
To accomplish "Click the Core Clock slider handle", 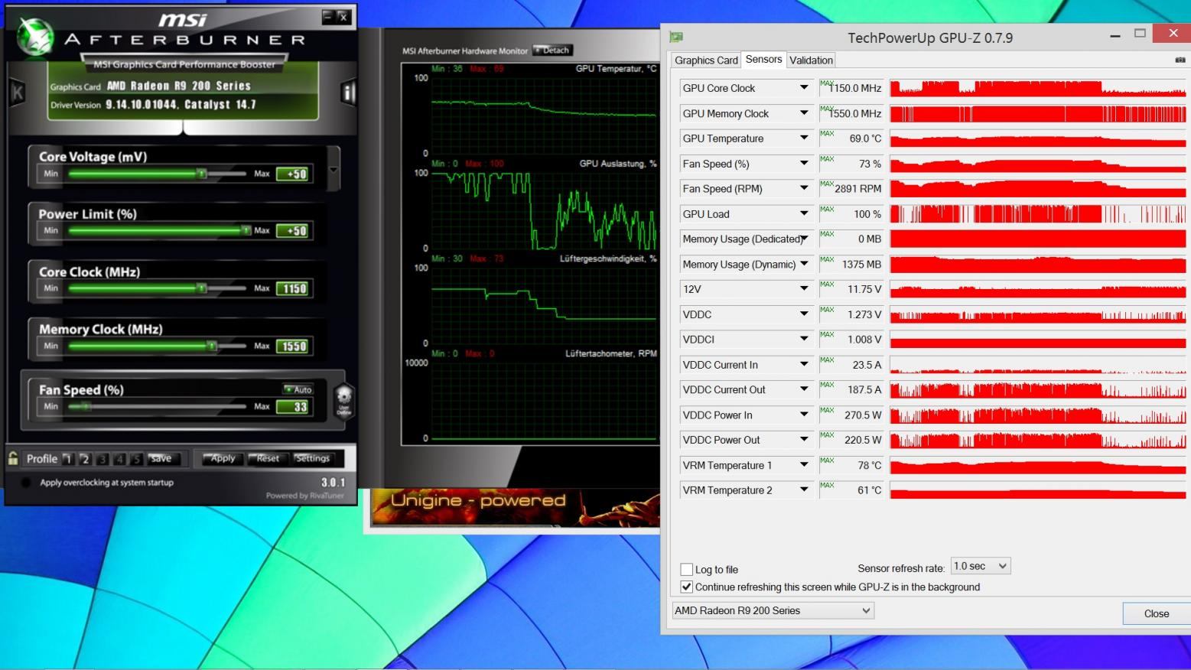I will coord(201,288).
